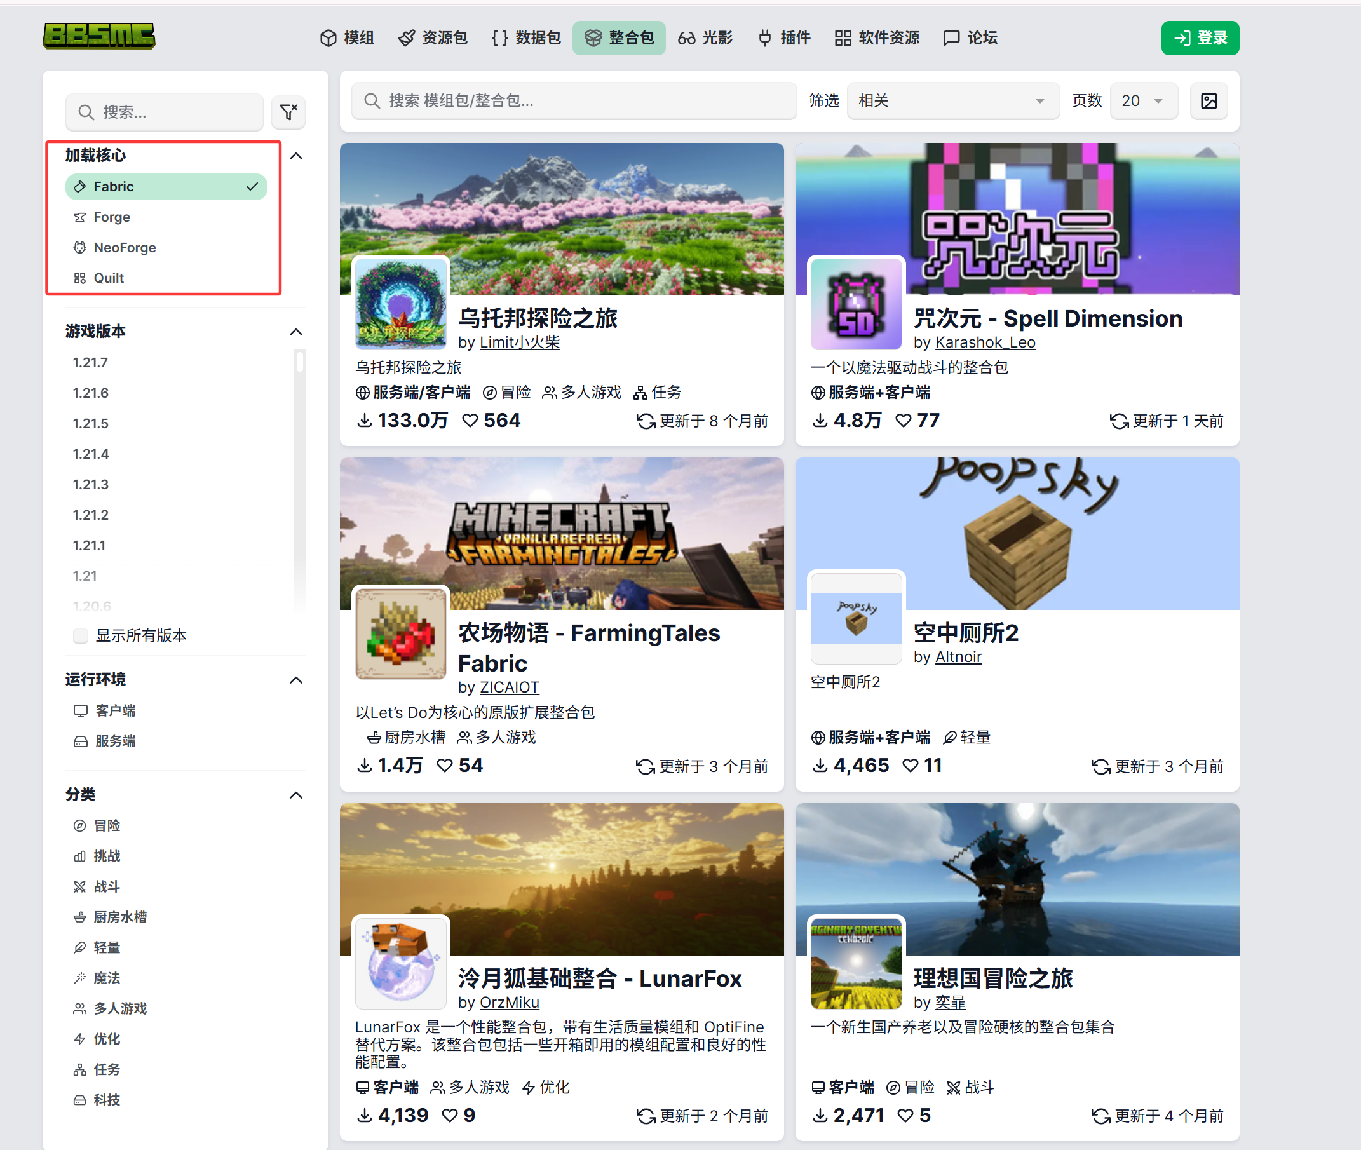Click the BBSMC logo

[x=99, y=36]
